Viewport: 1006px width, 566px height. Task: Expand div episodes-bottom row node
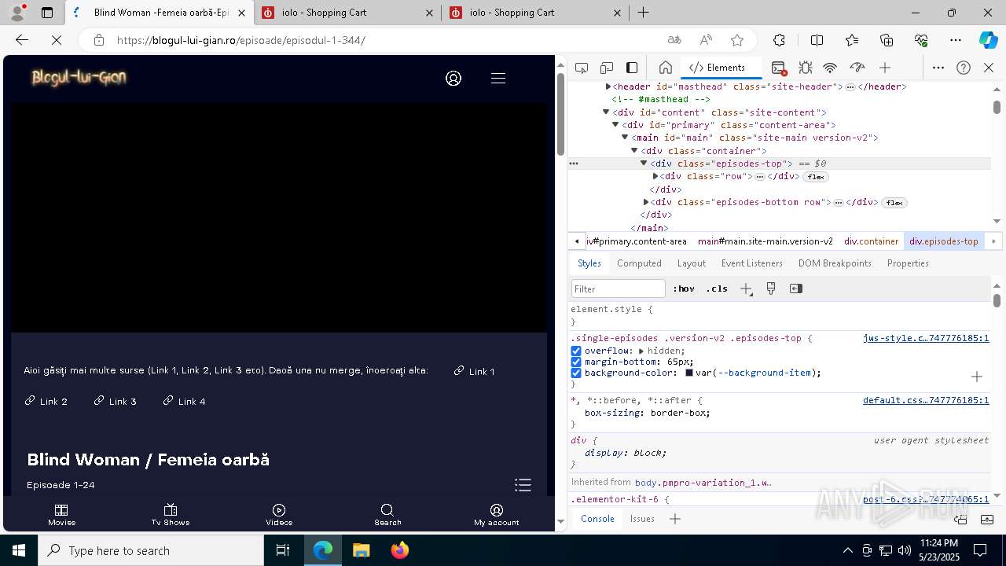click(x=646, y=202)
